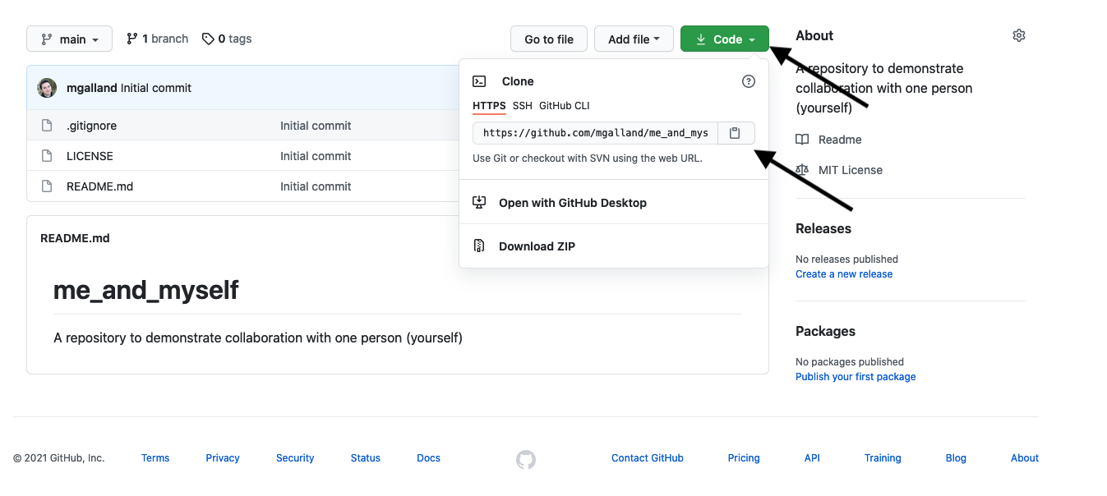
Task: Click Publish your first package
Action: point(856,377)
